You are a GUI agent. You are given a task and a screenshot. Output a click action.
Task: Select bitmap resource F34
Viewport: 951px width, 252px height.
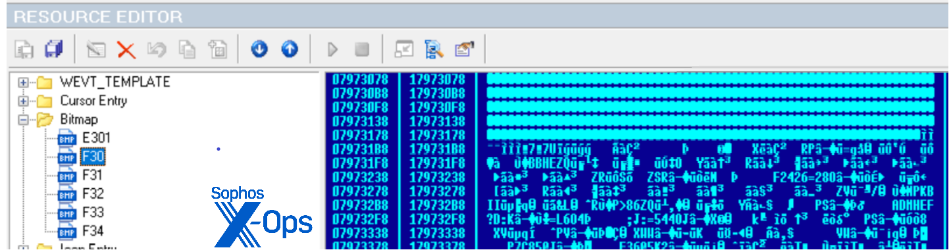tap(93, 232)
